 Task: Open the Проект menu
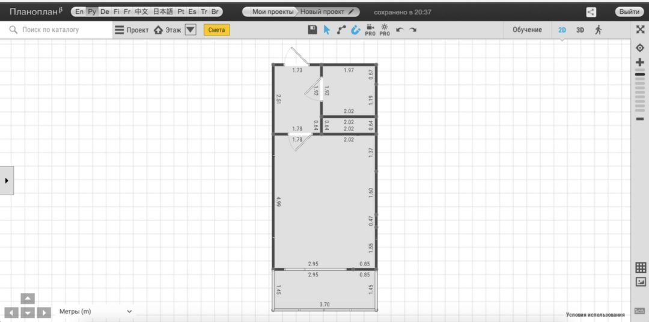pyautogui.click(x=132, y=29)
